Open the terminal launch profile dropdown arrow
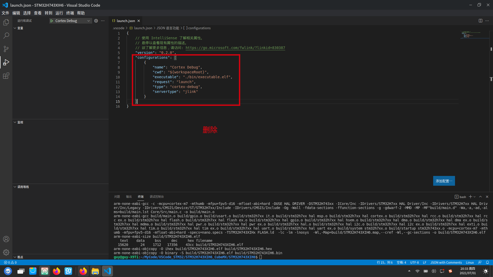The image size is (493, 277). coord(475,197)
